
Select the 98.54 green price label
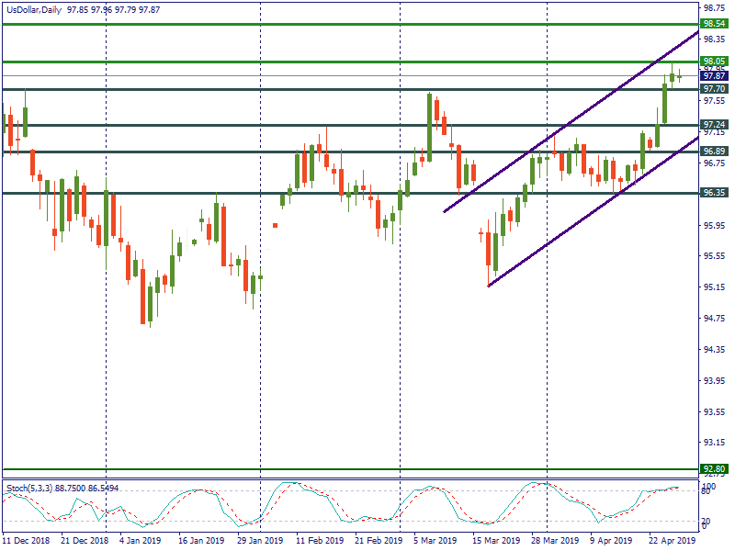tap(714, 24)
